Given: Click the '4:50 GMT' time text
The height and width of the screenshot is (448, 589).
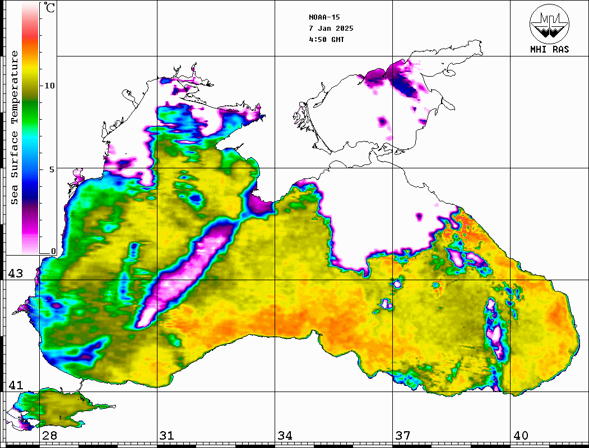Looking at the screenshot, I should click(x=326, y=40).
